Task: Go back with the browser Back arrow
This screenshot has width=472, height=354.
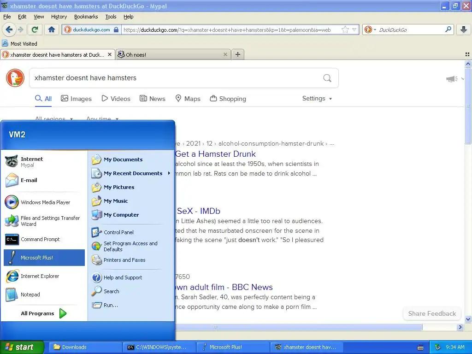Action: pyautogui.click(x=9, y=29)
